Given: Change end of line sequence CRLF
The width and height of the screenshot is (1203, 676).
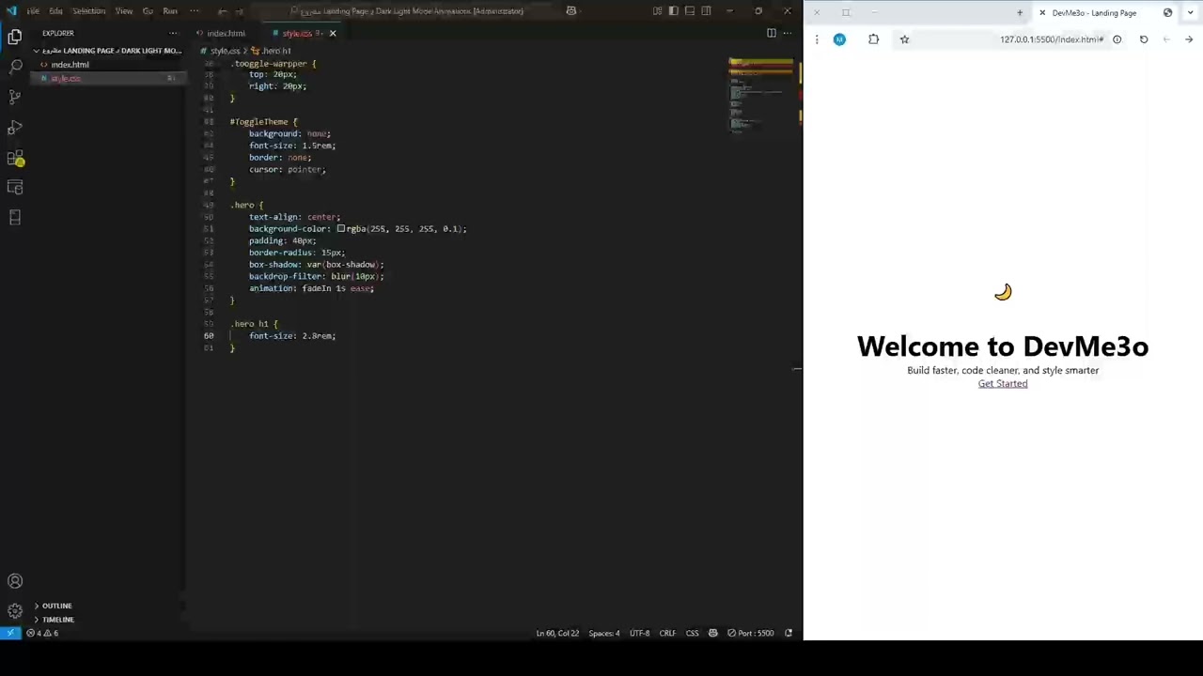Looking at the screenshot, I should [x=667, y=633].
